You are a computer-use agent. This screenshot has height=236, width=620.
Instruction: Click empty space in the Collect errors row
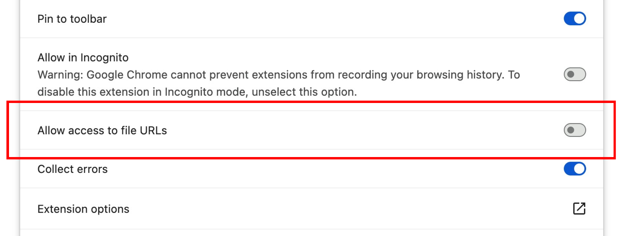click(x=334, y=169)
